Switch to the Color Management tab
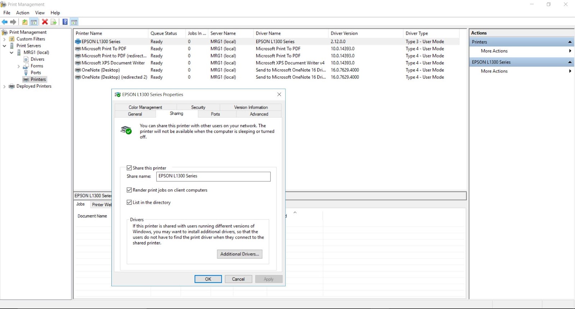 click(146, 107)
